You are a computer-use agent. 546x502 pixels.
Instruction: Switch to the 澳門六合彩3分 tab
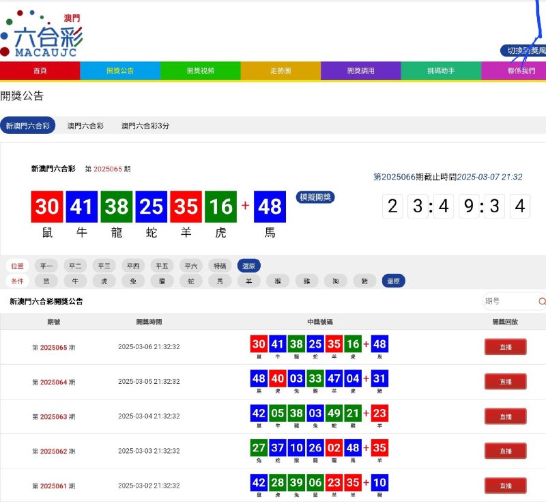(x=145, y=126)
